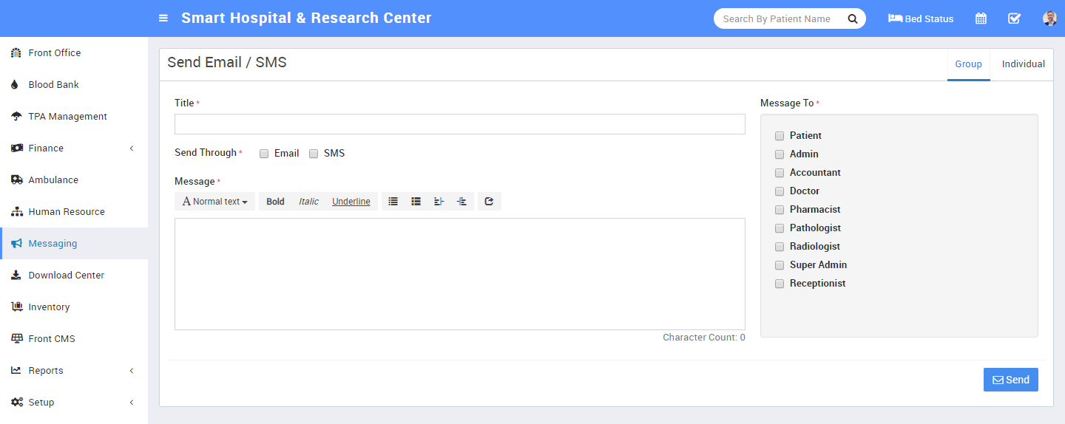Click the insert link share icon
The width and height of the screenshot is (1065, 424).
(489, 201)
